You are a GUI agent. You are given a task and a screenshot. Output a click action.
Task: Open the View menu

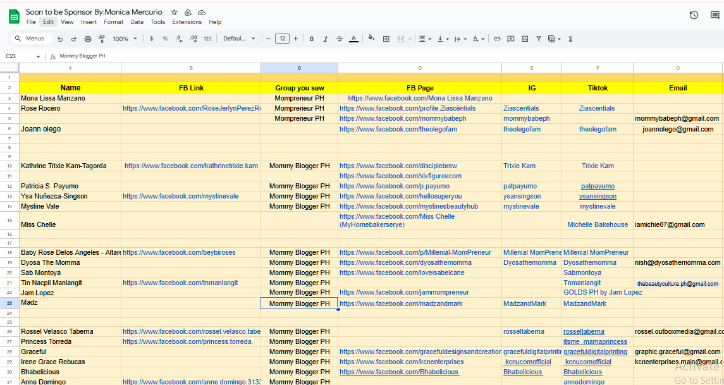click(67, 21)
